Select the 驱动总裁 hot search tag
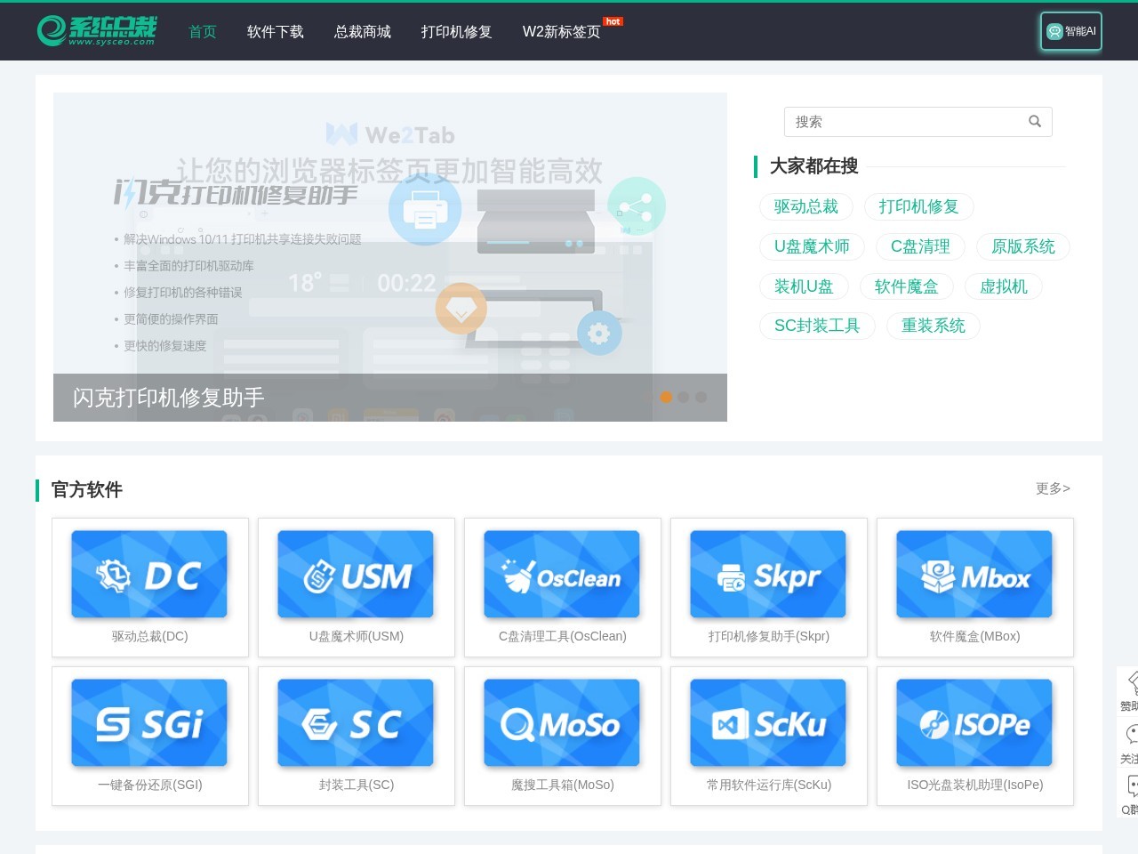 pos(806,206)
